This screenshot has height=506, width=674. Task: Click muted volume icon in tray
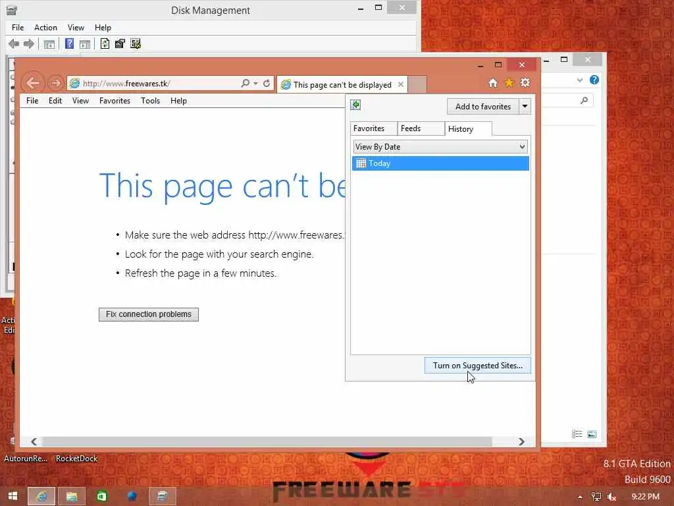pyautogui.click(x=611, y=497)
